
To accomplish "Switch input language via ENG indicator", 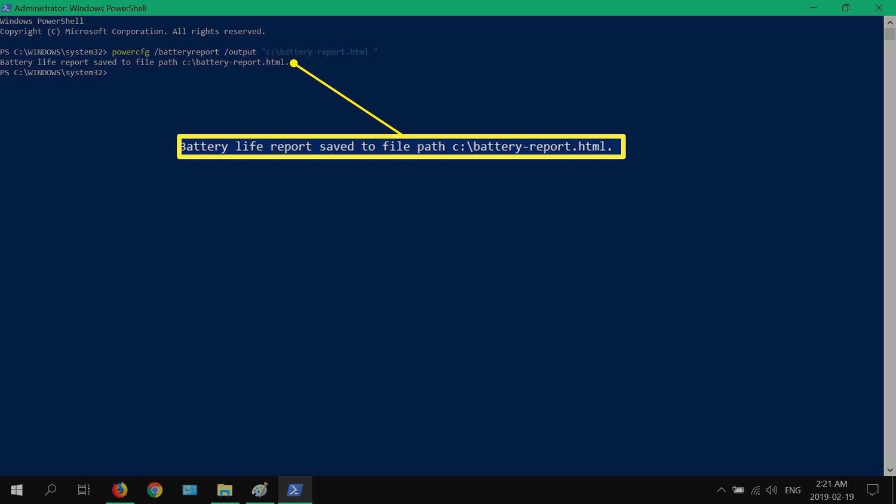I will 793,490.
